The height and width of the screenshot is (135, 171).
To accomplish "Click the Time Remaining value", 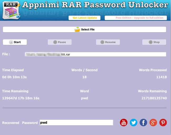I will 21,98.
